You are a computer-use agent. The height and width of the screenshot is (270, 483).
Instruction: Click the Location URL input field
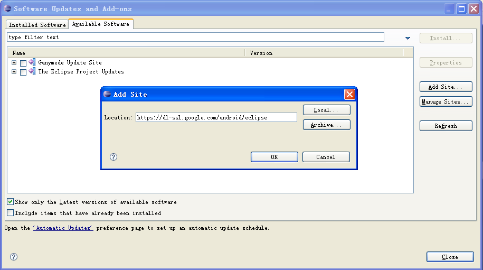(216, 117)
